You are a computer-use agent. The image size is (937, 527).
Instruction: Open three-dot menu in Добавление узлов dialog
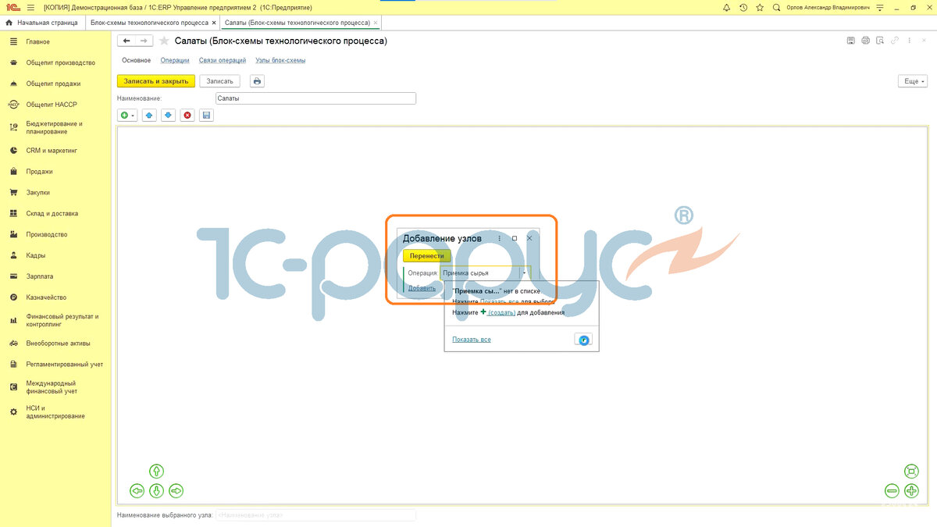click(x=499, y=238)
